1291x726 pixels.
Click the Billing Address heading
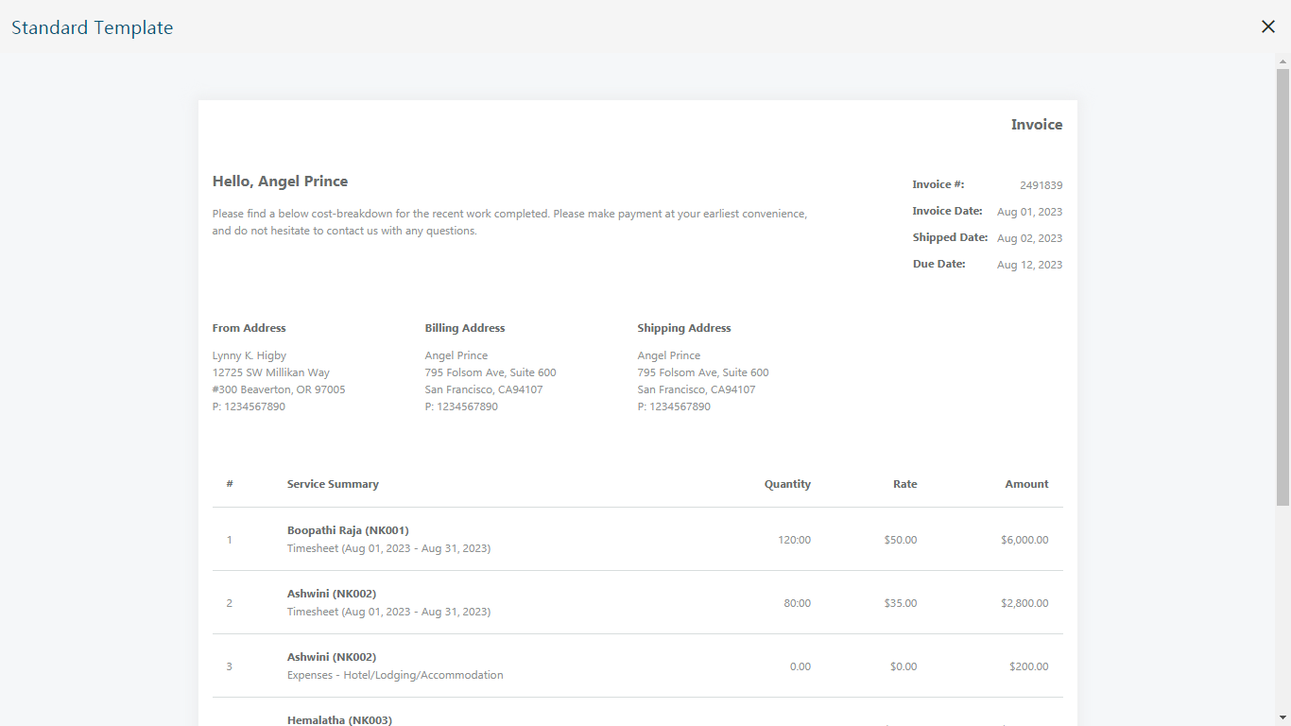click(x=465, y=328)
